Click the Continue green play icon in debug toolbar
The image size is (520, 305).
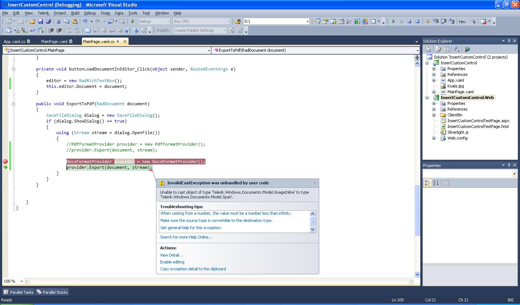click(x=393, y=22)
